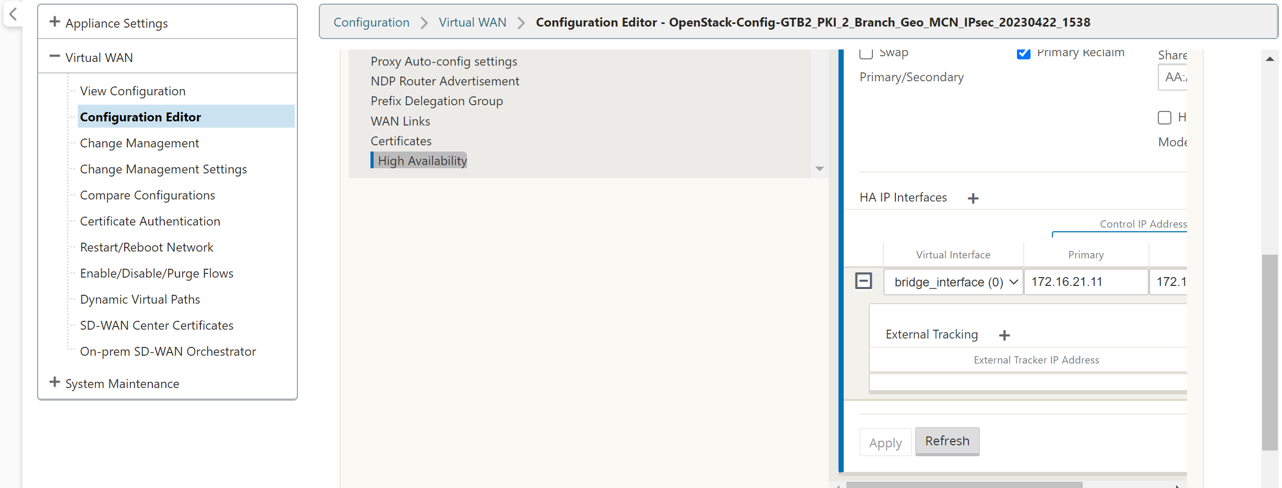
Task: Click the vertical page scrollbar thumb
Action: (1270, 352)
